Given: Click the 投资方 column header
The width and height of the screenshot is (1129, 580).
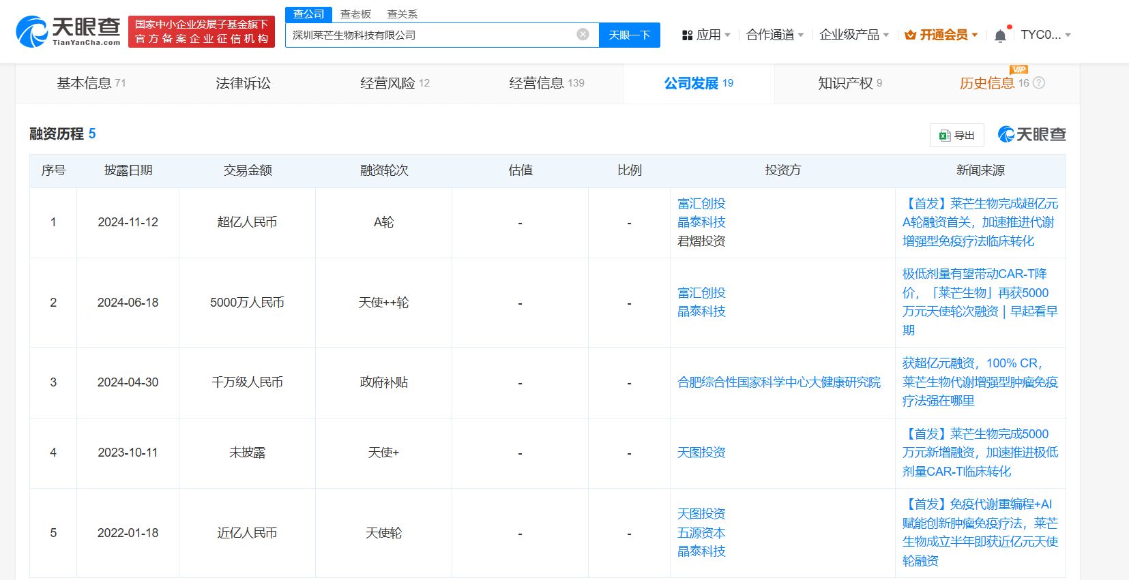Looking at the screenshot, I should tap(782, 170).
